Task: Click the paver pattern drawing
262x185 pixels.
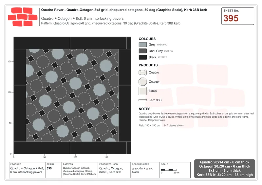Action: click(72, 95)
